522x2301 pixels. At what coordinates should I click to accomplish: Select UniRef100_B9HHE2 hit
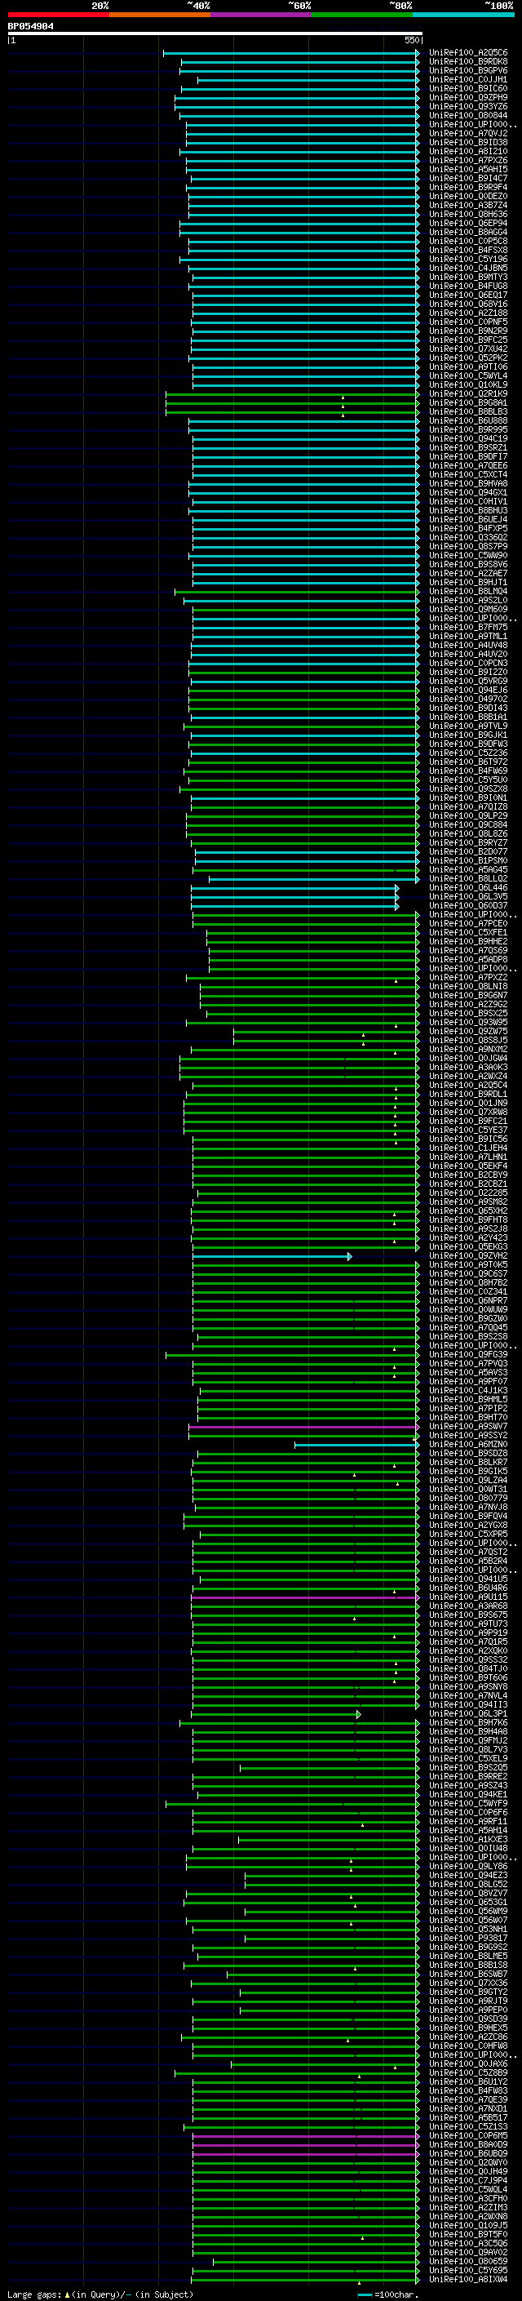point(468,941)
